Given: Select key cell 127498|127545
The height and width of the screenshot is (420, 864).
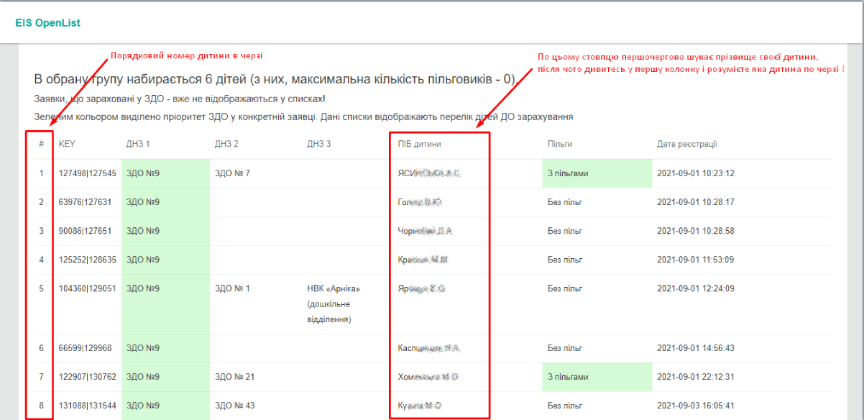Looking at the screenshot, I should [x=87, y=173].
